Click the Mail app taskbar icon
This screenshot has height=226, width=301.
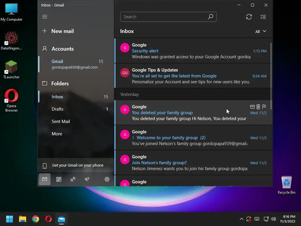pyautogui.click(x=61, y=219)
